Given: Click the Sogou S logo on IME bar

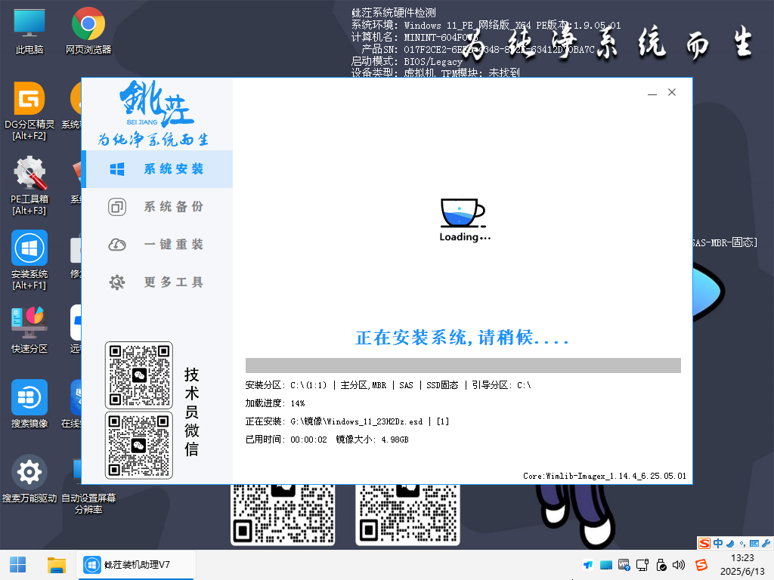Looking at the screenshot, I should coord(704,544).
